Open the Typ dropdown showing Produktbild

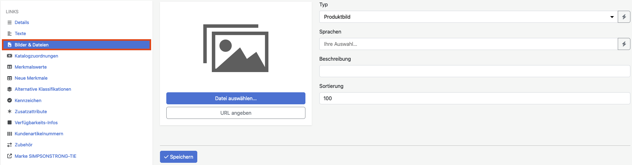468,17
